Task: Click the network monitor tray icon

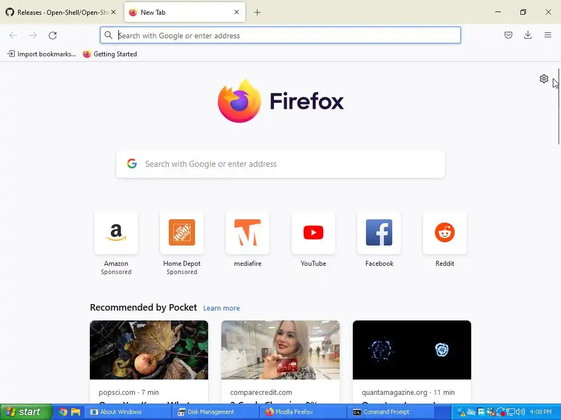Action: 511,412
